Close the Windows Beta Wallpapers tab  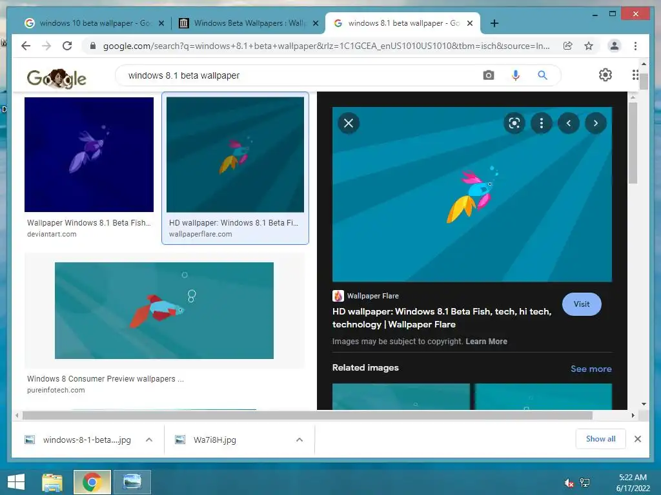coord(315,24)
